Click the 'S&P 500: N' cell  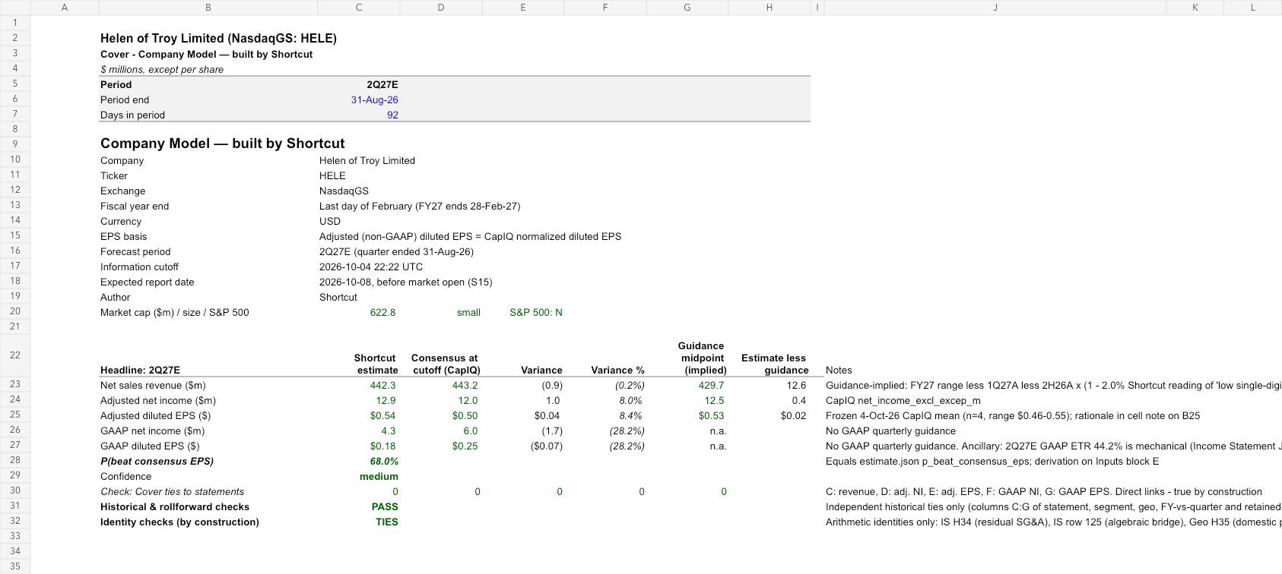[536, 312]
